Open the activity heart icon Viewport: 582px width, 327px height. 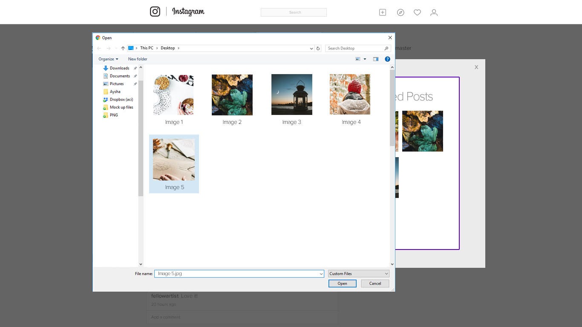point(417,12)
